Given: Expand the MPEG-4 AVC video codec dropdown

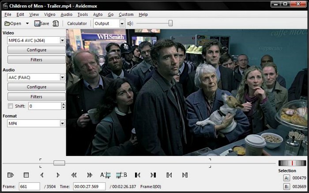Looking at the screenshot, I should click(62, 41).
